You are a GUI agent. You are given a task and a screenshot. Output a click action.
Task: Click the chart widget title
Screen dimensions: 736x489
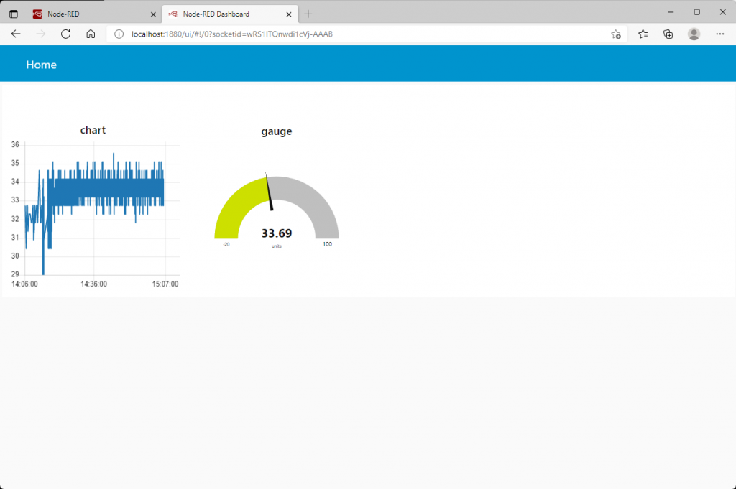pyautogui.click(x=93, y=130)
